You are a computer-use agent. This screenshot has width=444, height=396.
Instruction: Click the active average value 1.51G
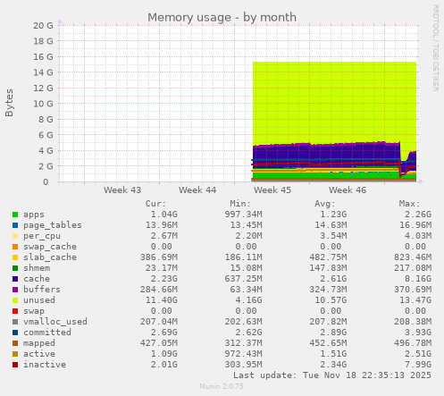[x=333, y=354]
